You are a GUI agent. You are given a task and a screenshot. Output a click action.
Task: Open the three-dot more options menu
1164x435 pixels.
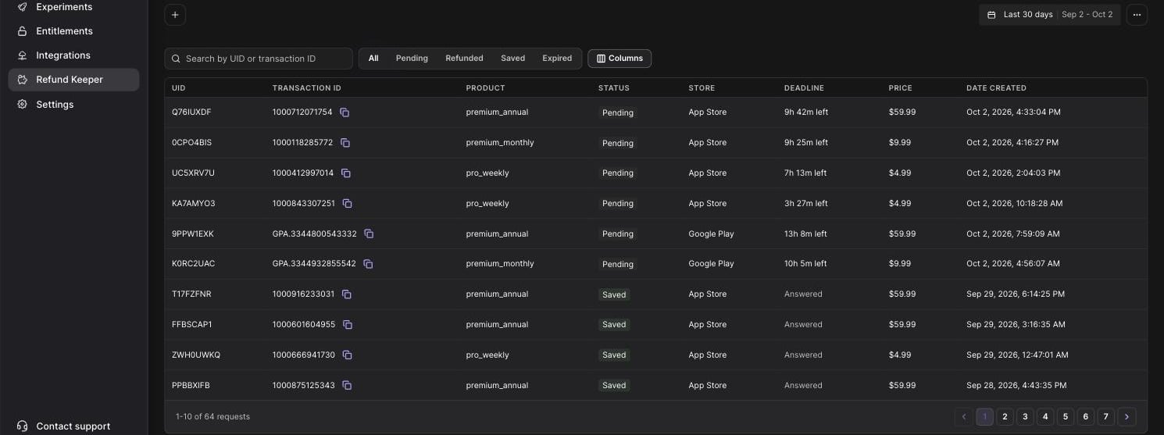pos(1137,15)
